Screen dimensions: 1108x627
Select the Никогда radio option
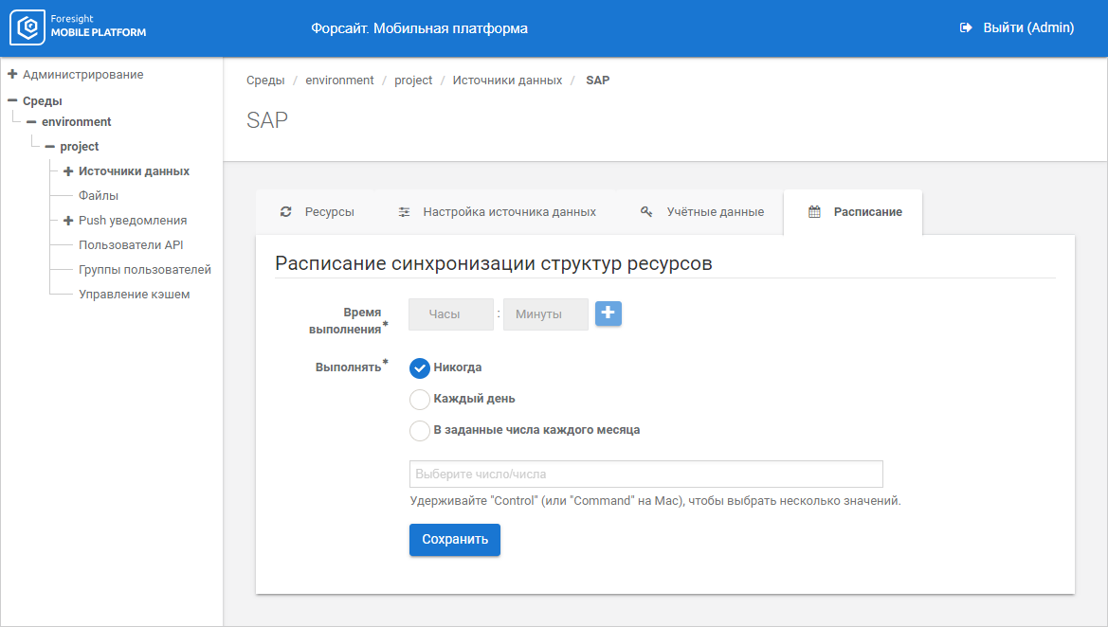(x=420, y=367)
